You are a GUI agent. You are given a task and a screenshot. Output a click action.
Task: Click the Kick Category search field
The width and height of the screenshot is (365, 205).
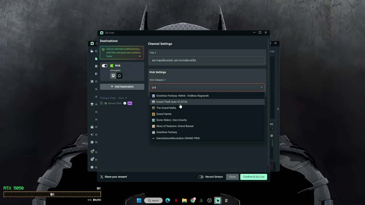coord(207,87)
